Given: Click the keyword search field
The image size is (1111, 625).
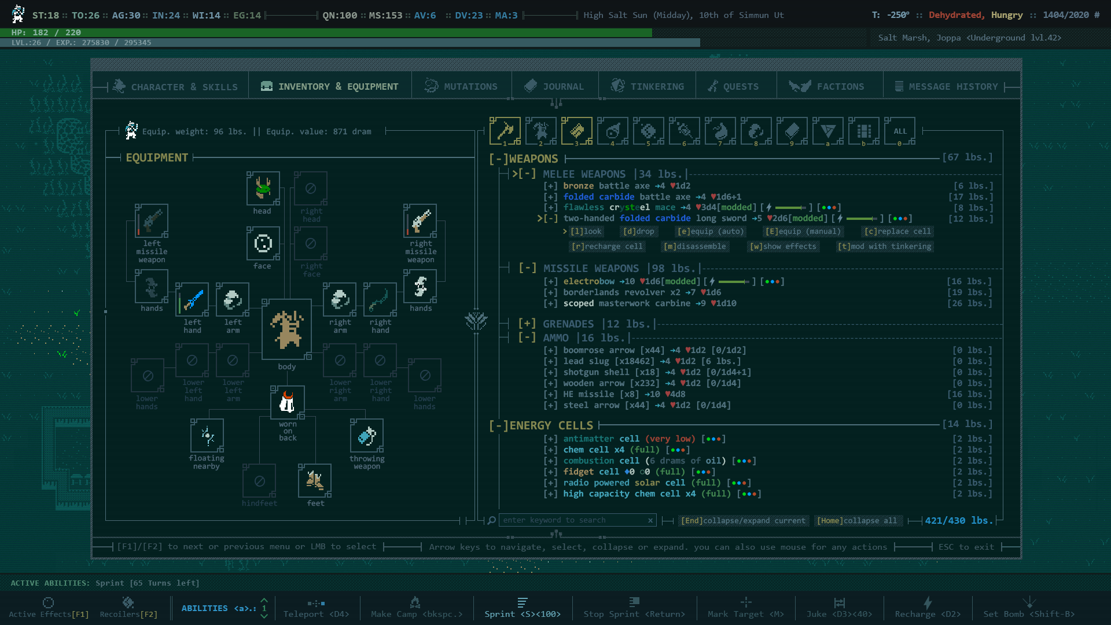Looking at the screenshot, I should [573, 520].
